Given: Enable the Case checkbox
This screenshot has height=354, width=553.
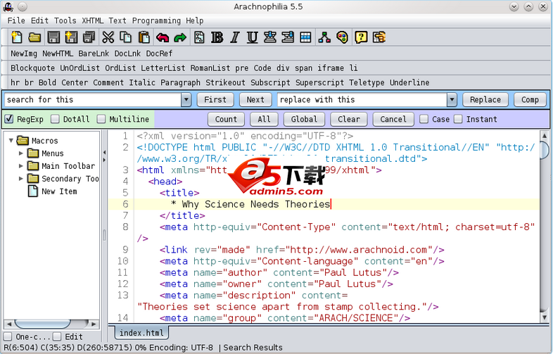Looking at the screenshot, I should 424,119.
